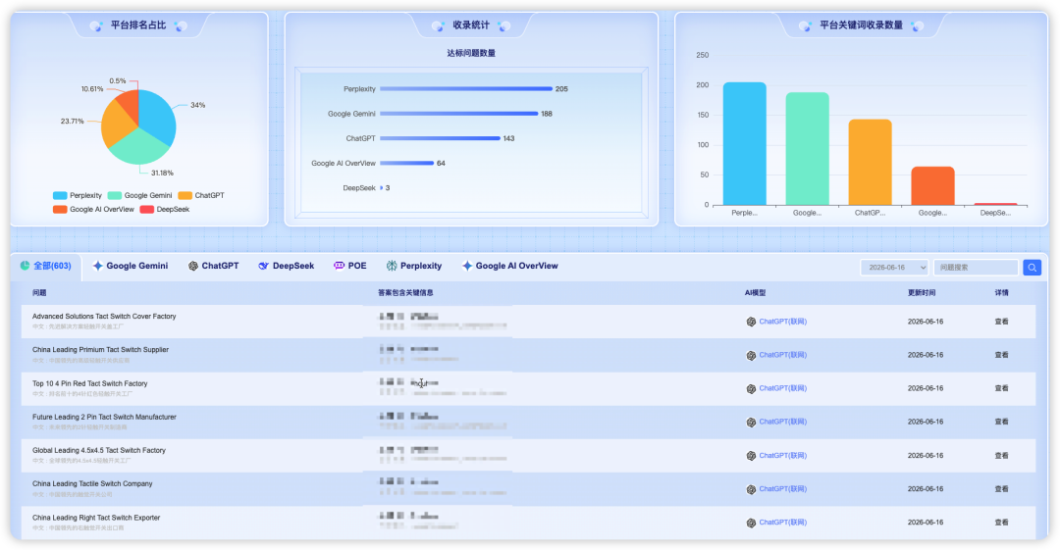This screenshot has height=550, width=1060.
Task: Open the 2026-06-16 date dropdown
Action: pos(894,268)
